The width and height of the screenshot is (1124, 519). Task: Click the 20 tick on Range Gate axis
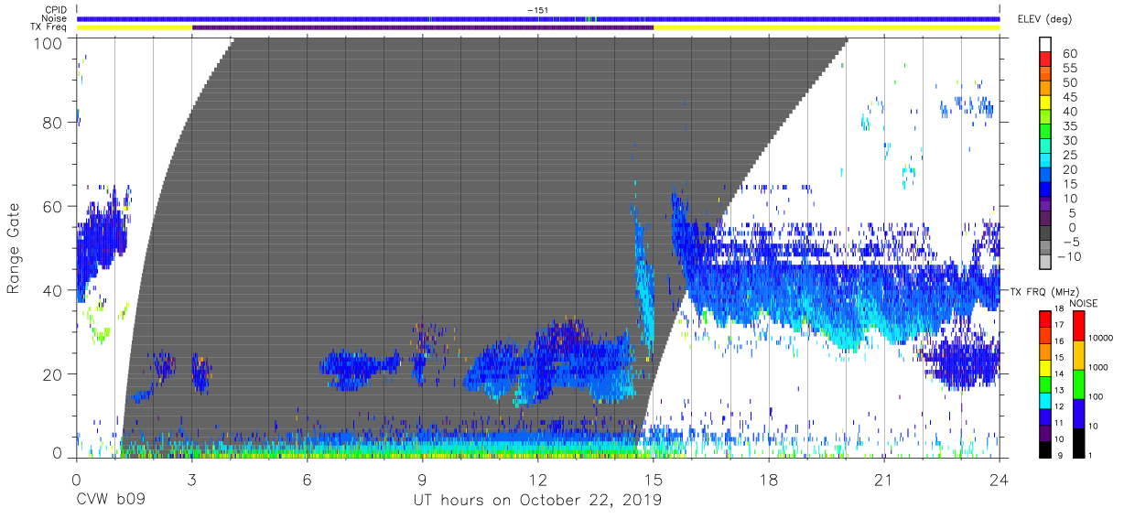[x=54, y=373]
